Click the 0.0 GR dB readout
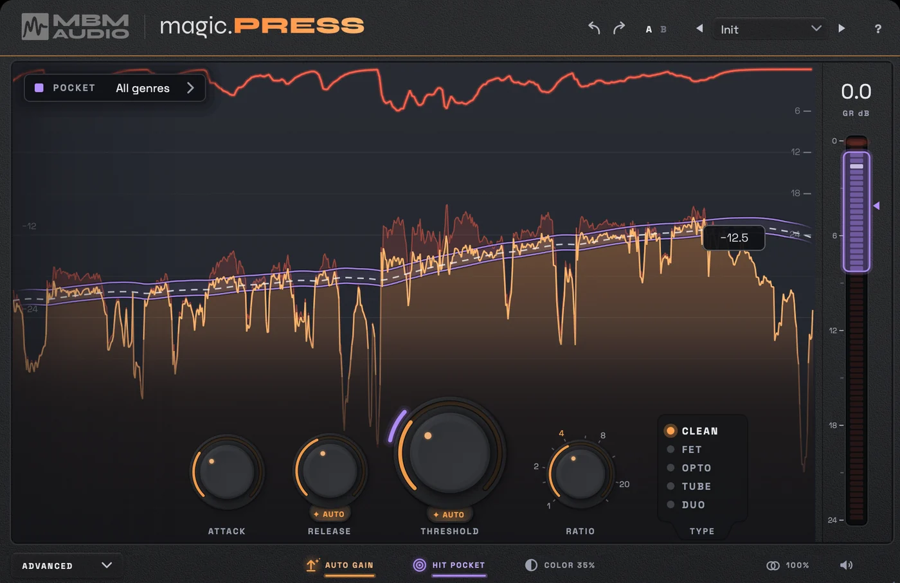Screen dimensions: 900x583 [856, 91]
